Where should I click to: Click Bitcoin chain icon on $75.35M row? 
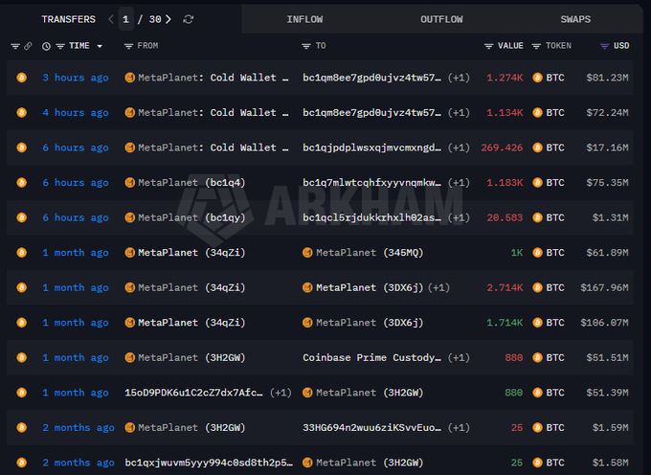point(22,182)
